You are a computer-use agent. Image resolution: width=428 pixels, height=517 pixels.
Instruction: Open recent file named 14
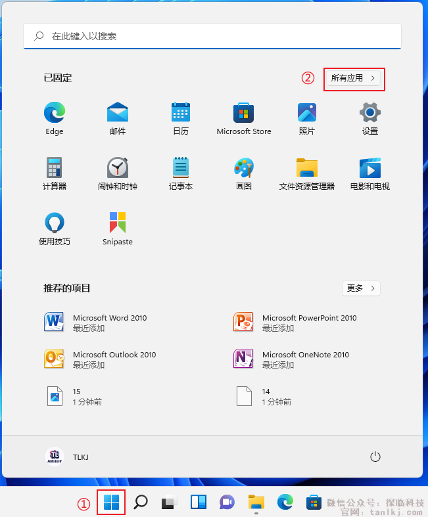click(264, 396)
